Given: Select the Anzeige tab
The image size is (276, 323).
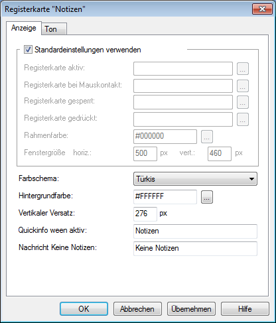Looking at the screenshot, I should [24, 28].
